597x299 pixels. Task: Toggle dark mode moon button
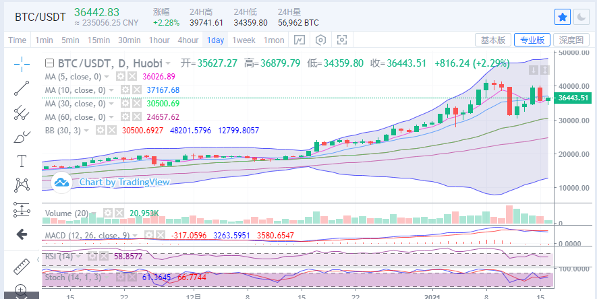click(x=581, y=17)
